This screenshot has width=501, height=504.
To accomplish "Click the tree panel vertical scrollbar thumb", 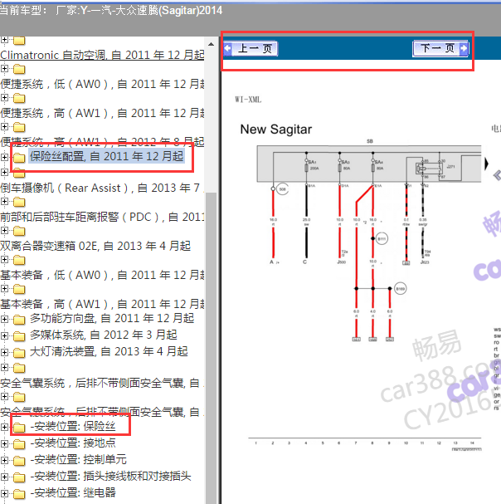I will [211, 348].
